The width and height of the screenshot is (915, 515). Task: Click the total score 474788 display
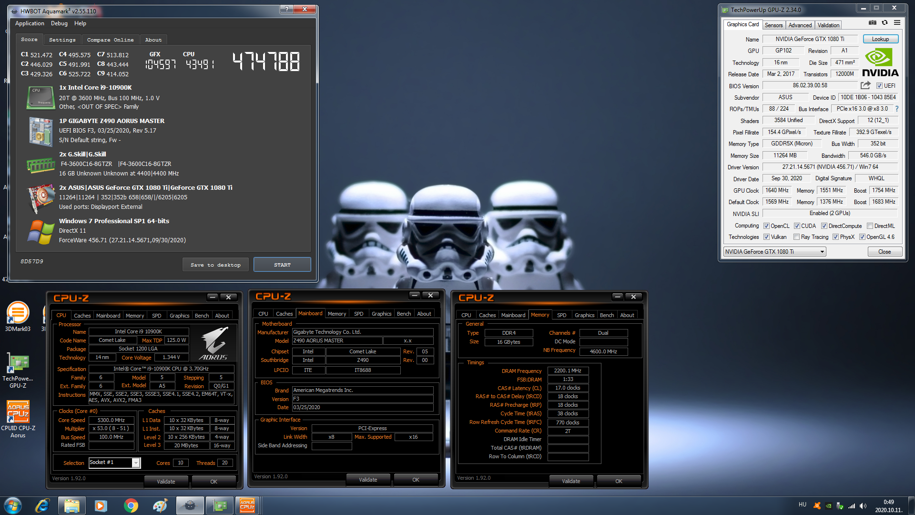(266, 62)
